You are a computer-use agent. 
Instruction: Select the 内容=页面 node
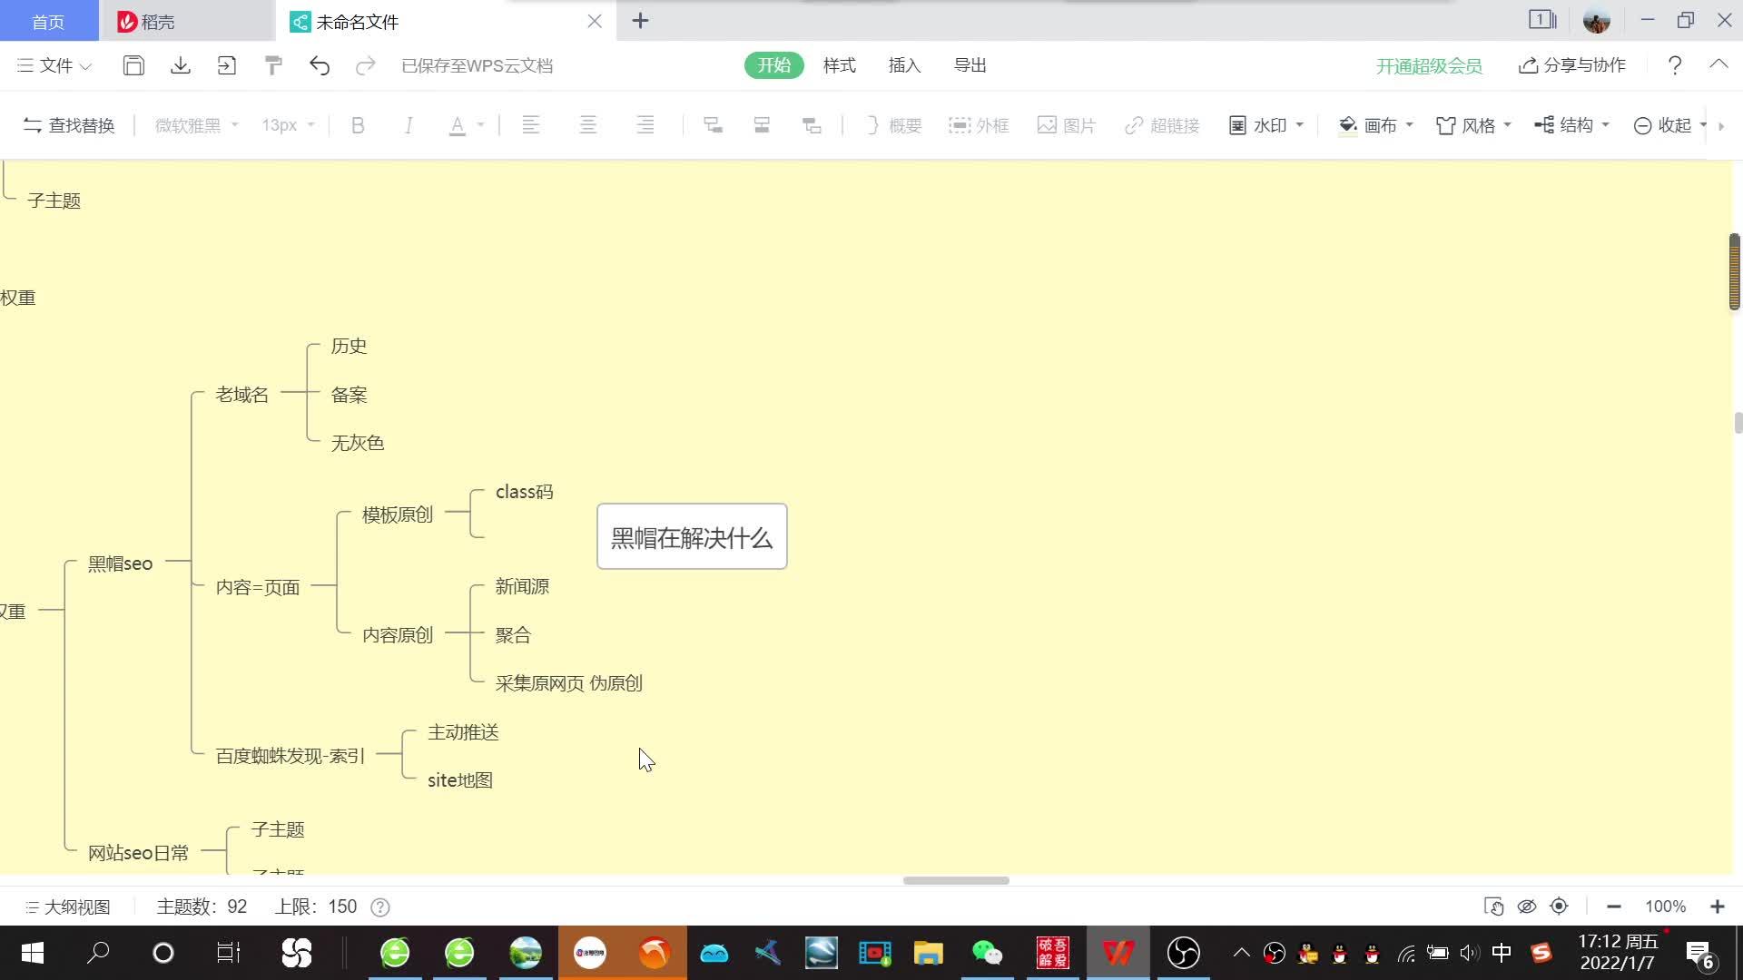[x=258, y=587]
